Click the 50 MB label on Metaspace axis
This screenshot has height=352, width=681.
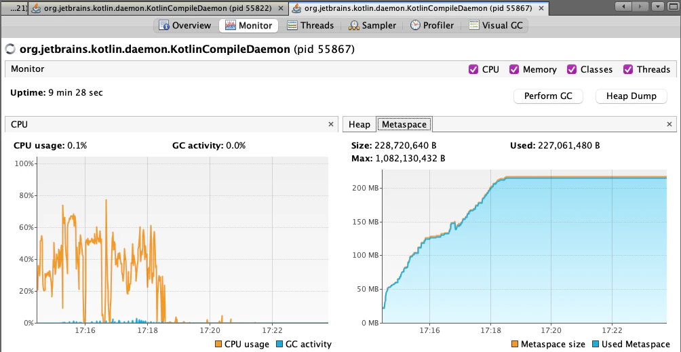click(367, 289)
